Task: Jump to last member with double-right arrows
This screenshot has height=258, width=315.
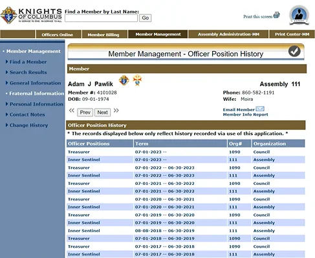Action: pyautogui.click(x=116, y=111)
